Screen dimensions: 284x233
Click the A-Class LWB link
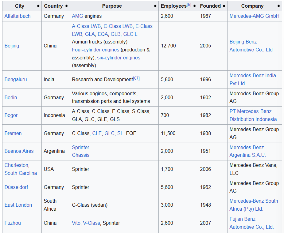click(86, 26)
